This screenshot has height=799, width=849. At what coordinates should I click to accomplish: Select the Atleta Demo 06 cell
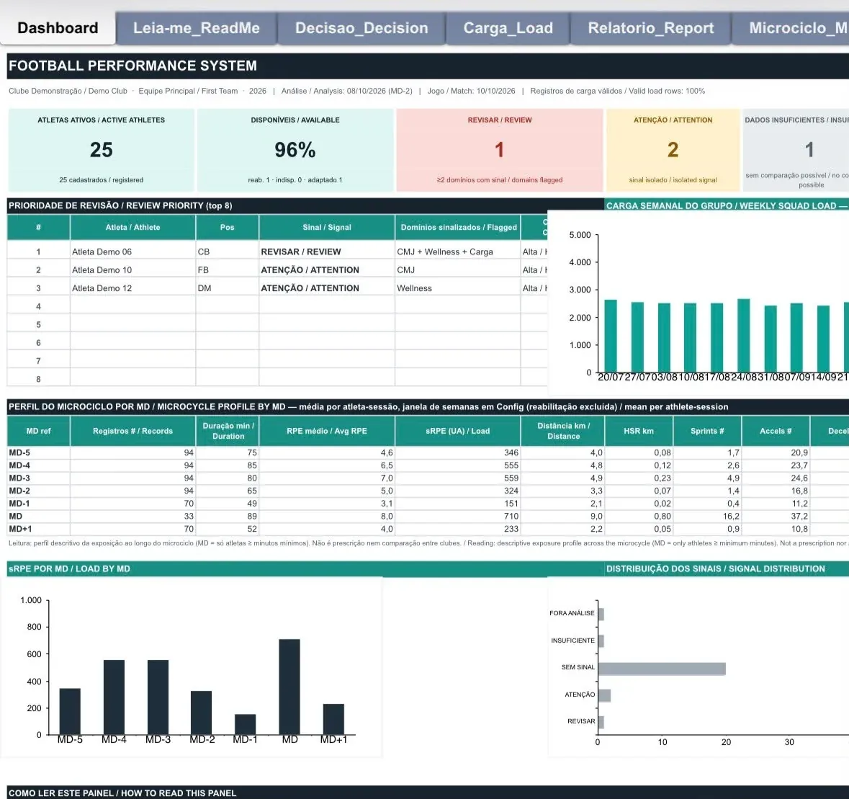[x=132, y=251]
